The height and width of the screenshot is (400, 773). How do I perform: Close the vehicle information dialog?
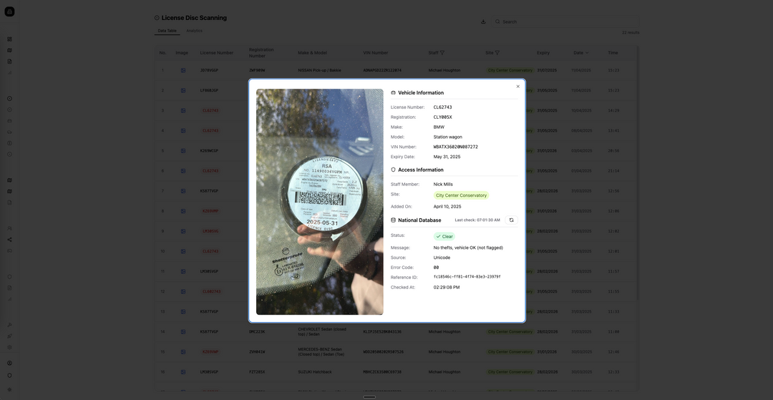[x=518, y=87]
